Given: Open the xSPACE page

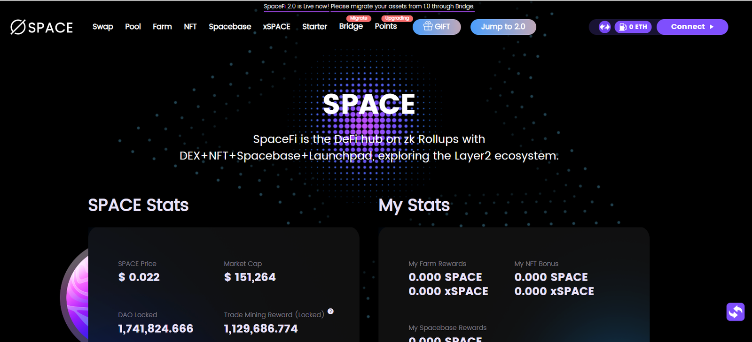Looking at the screenshot, I should tap(276, 27).
